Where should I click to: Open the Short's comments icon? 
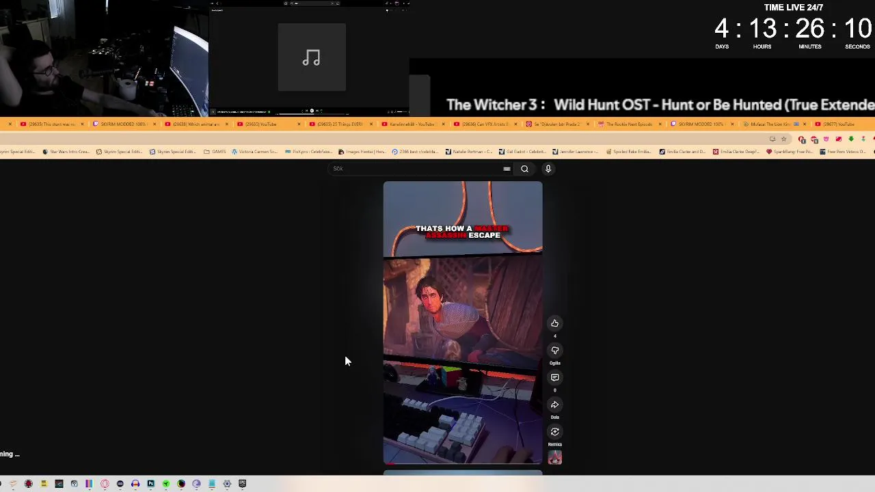pyautogui.click(x=554, y=377)
